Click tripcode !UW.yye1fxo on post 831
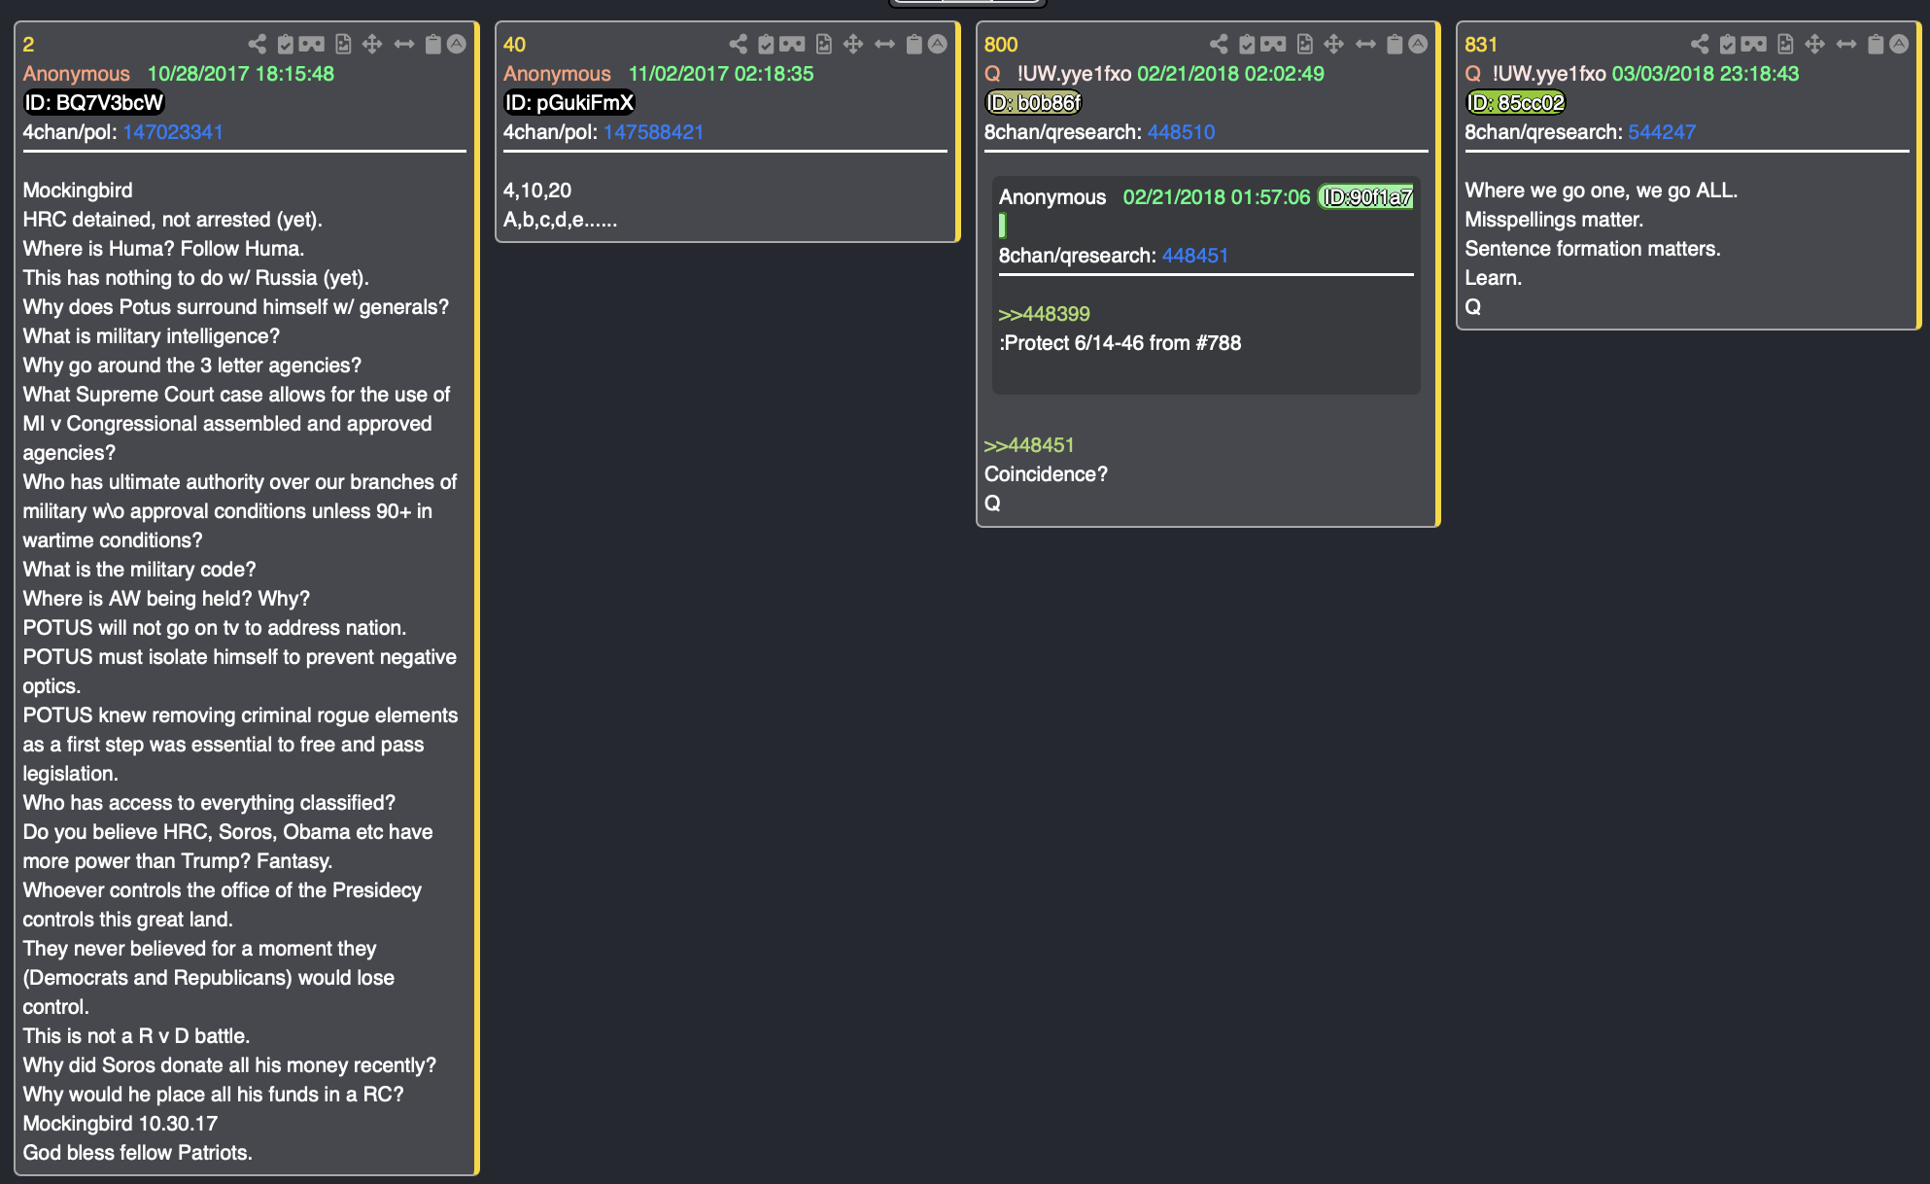Viewport: 1930px width, 1184px height. 1549,74
